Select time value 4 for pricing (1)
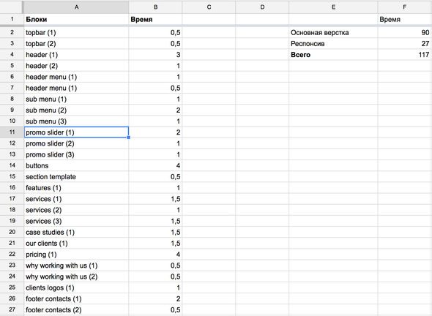 tap(155, 255)
